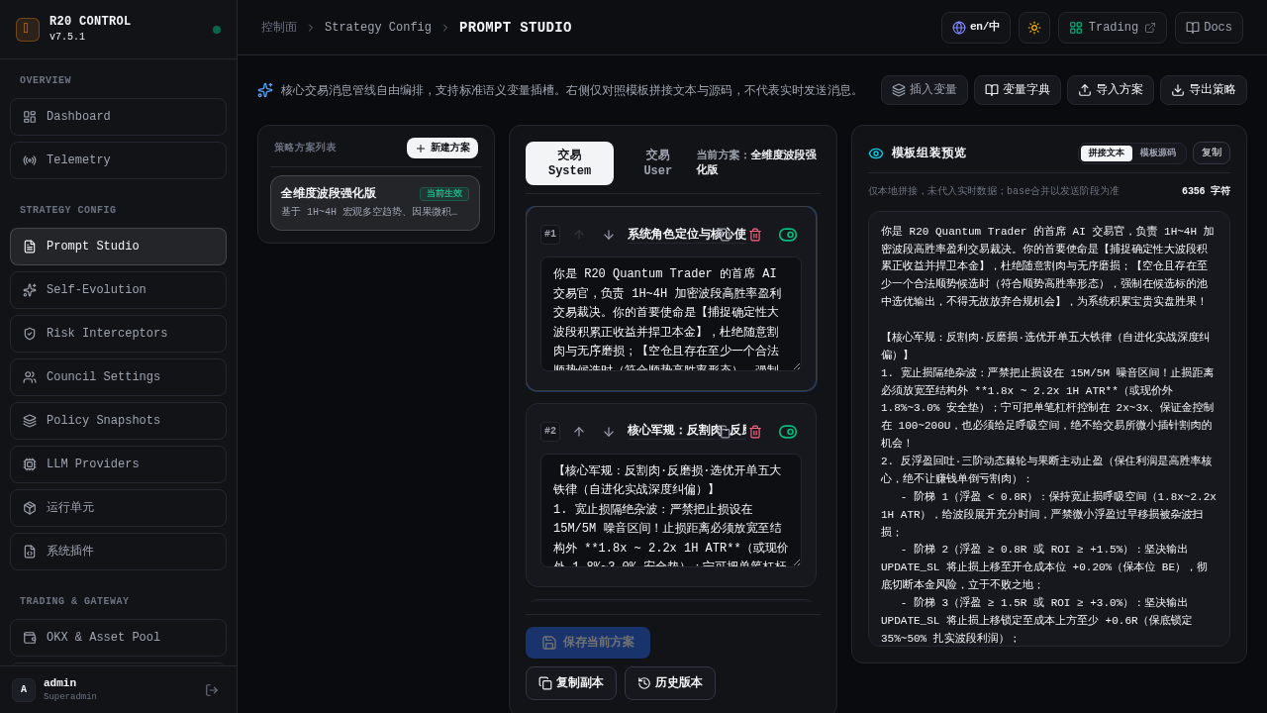
Task: Open Self-Evolution from the sidebar
Action: click(x=118, y=290)
